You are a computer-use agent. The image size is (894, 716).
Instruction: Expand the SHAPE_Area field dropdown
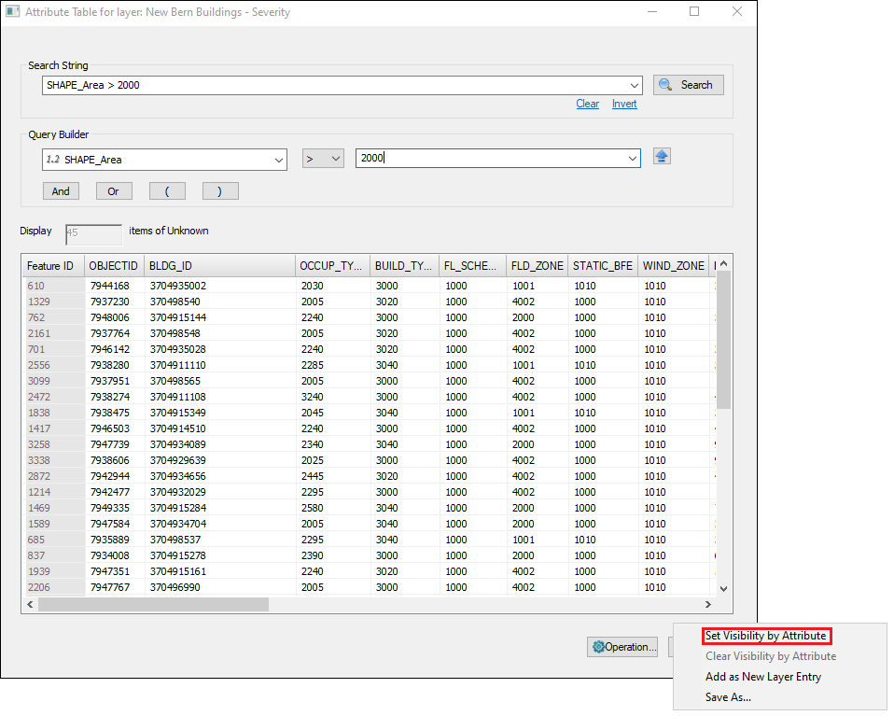pos(278,160)
